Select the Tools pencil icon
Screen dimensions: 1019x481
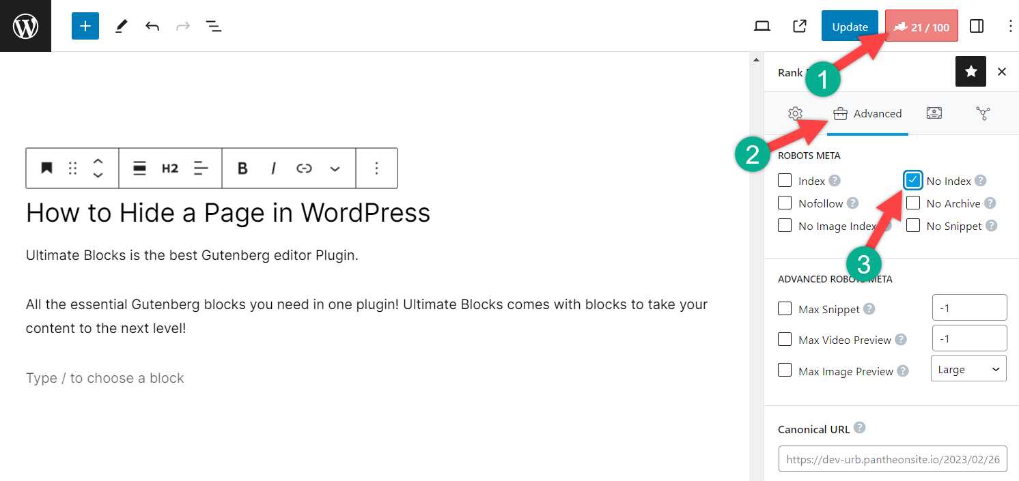click(x=121, y=27)
